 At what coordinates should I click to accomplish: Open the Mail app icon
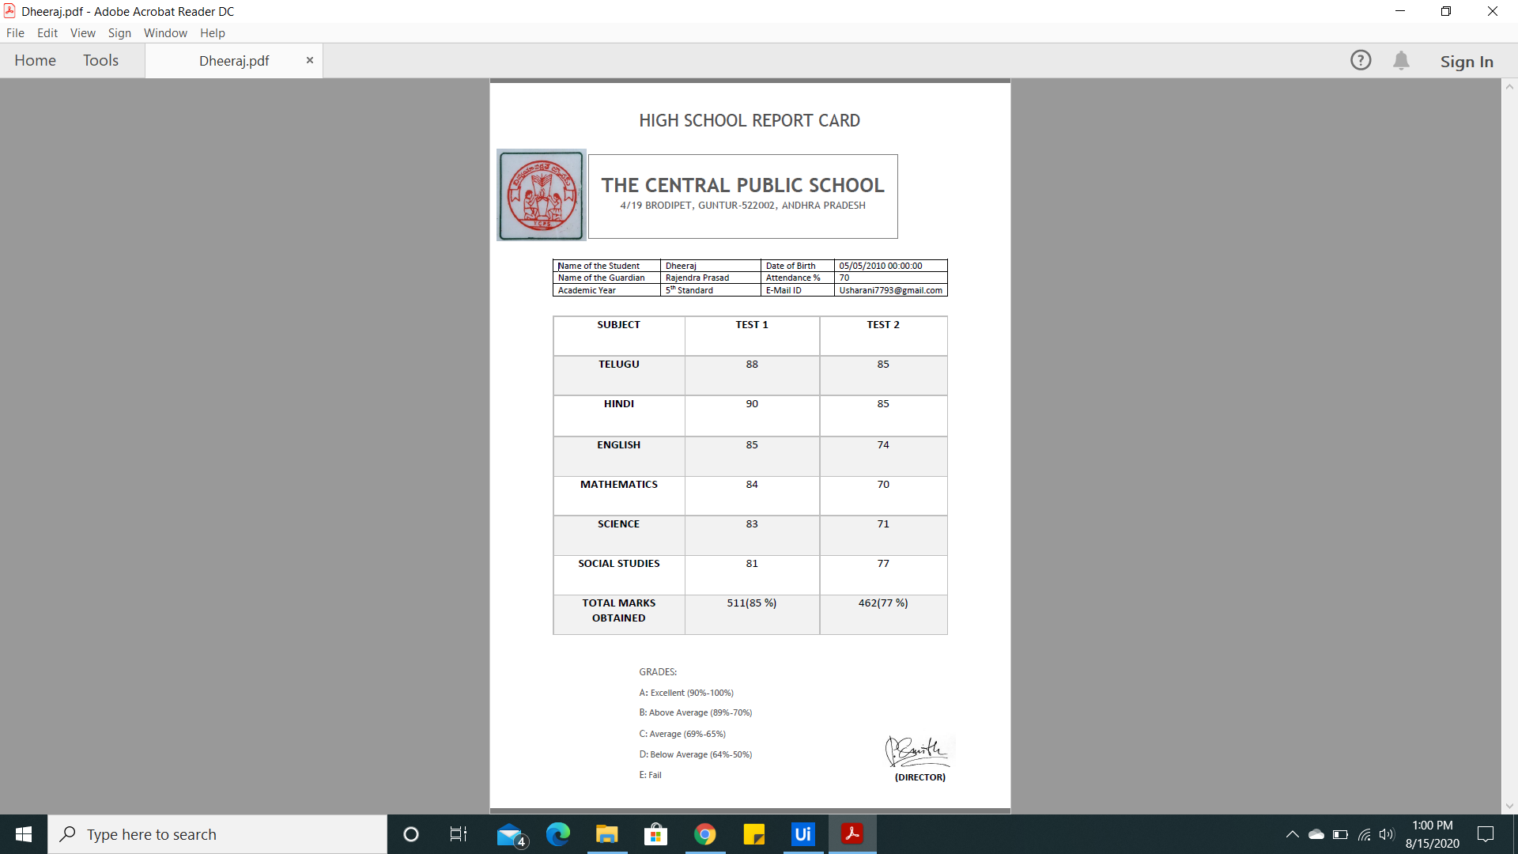pyautogui.click(x=510, y=834)
